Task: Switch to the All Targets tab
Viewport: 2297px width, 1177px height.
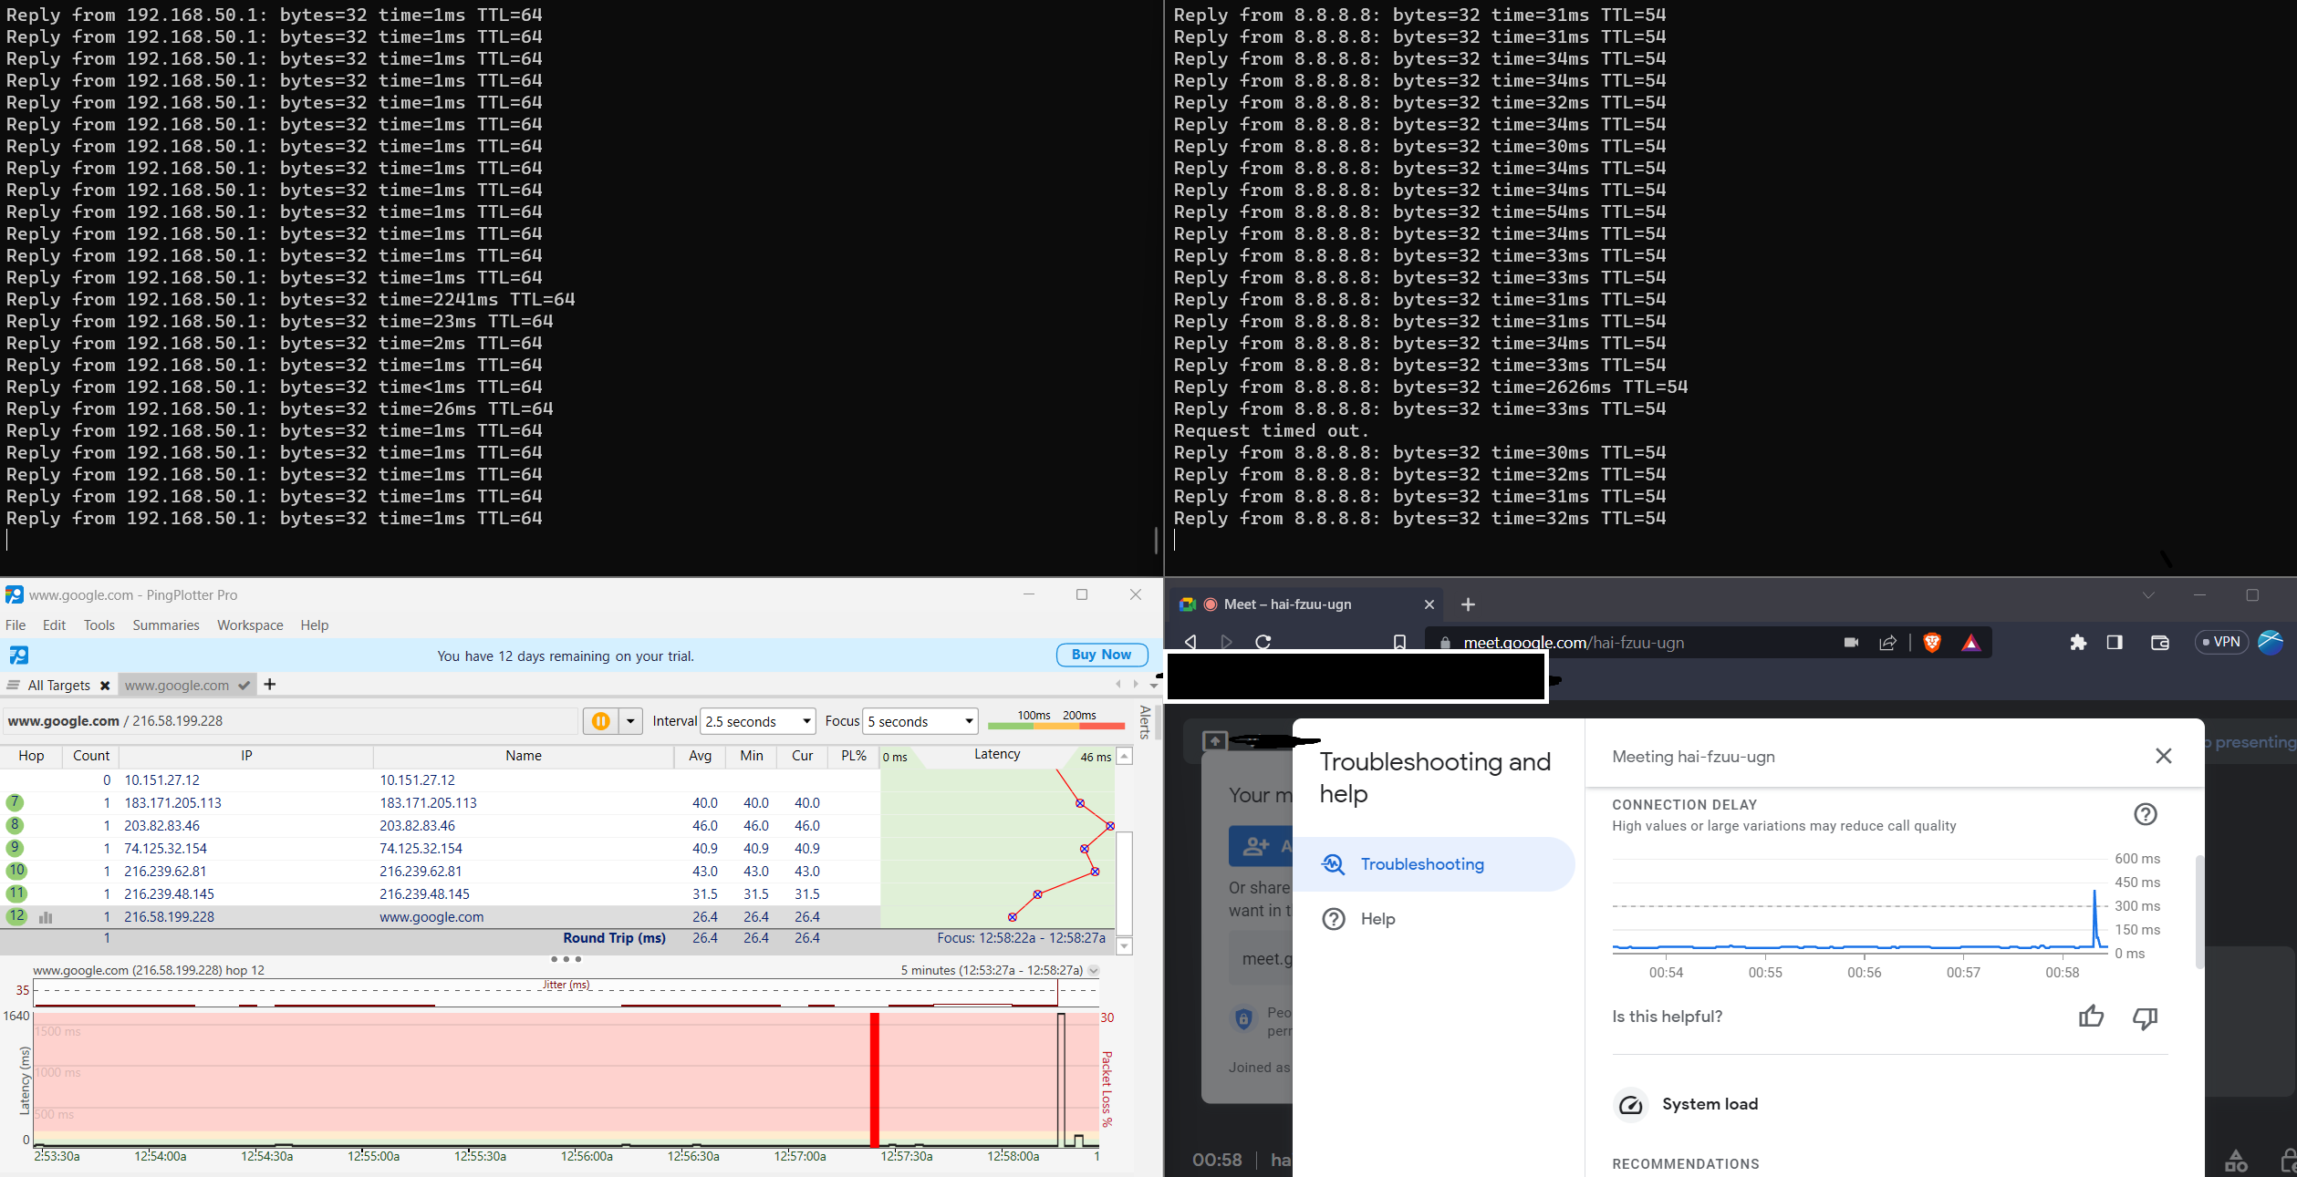Action: [x=58, y=686]
